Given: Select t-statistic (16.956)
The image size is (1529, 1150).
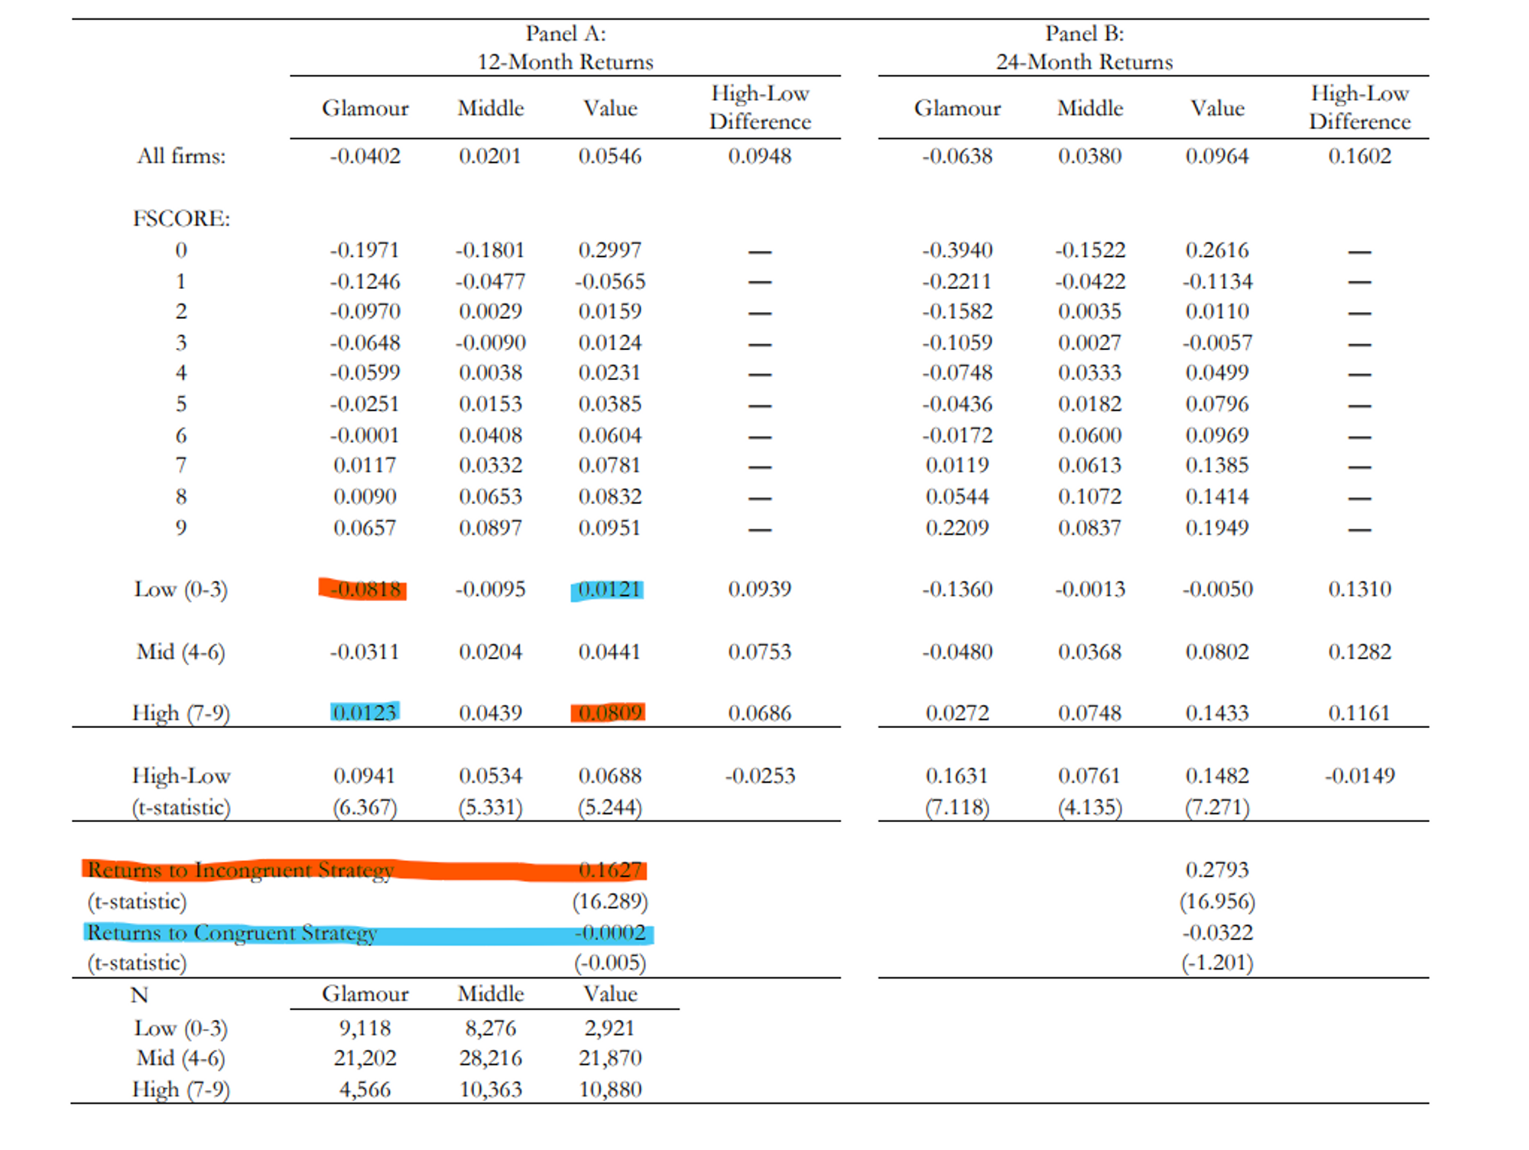Looking at the screenshot, I should [x=1217, y=901].
